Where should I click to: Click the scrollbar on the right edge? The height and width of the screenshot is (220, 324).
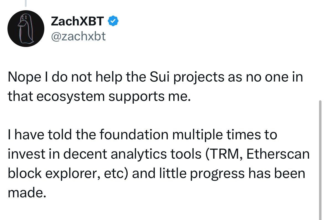click(x=320, y=160)
